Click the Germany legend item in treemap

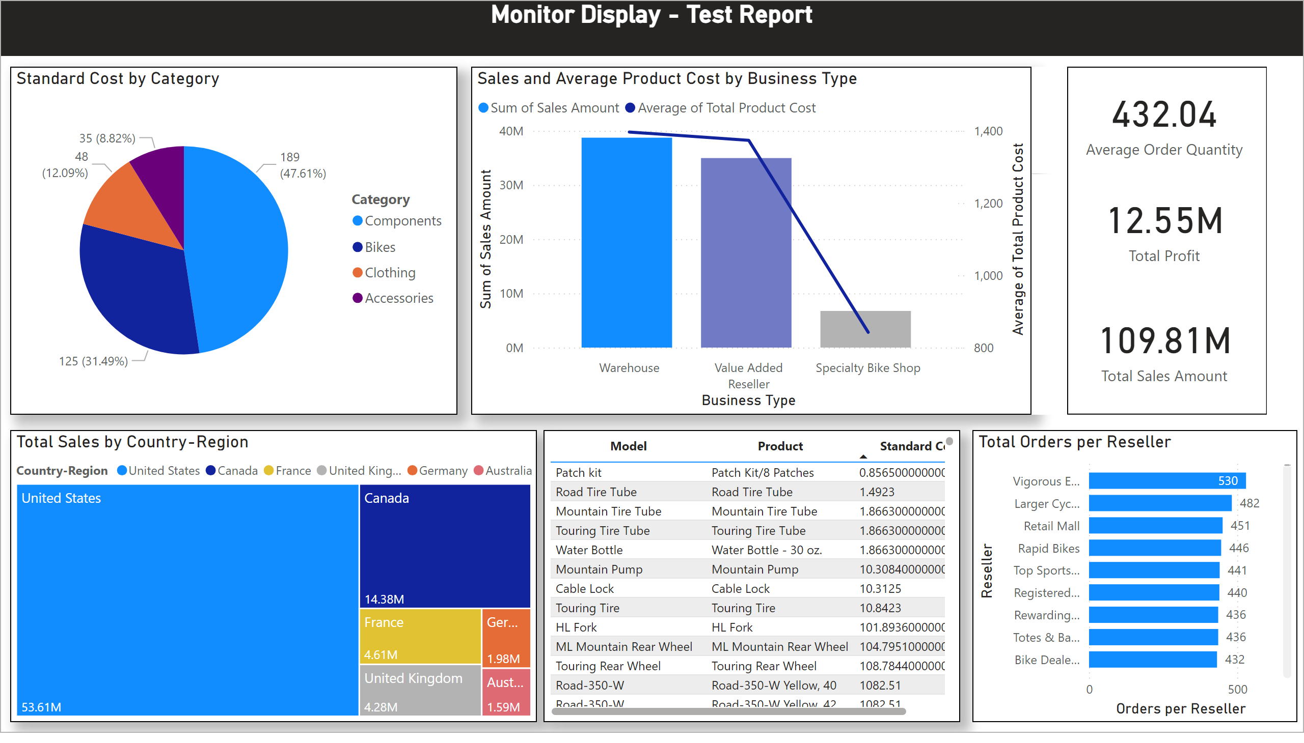click(x=442, y=471)
